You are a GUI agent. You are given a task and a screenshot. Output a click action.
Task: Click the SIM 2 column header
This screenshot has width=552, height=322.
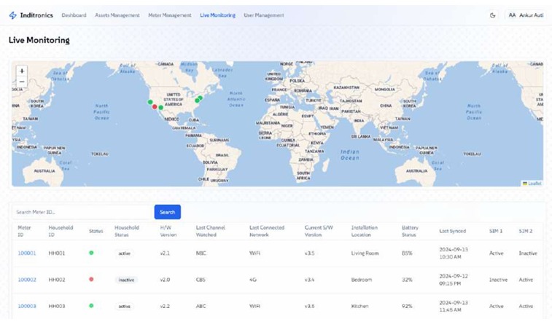tap(526, 231)
